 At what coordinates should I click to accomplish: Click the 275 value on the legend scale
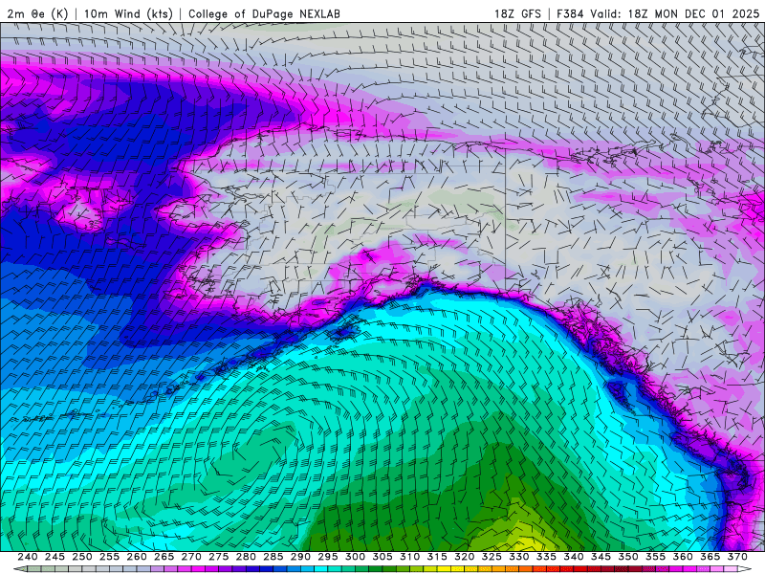coord(219,557)
